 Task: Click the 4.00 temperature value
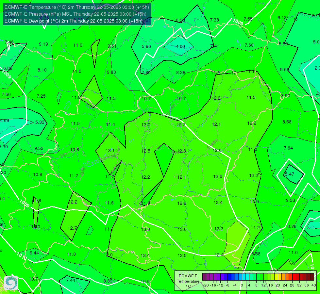click(180, 46)
